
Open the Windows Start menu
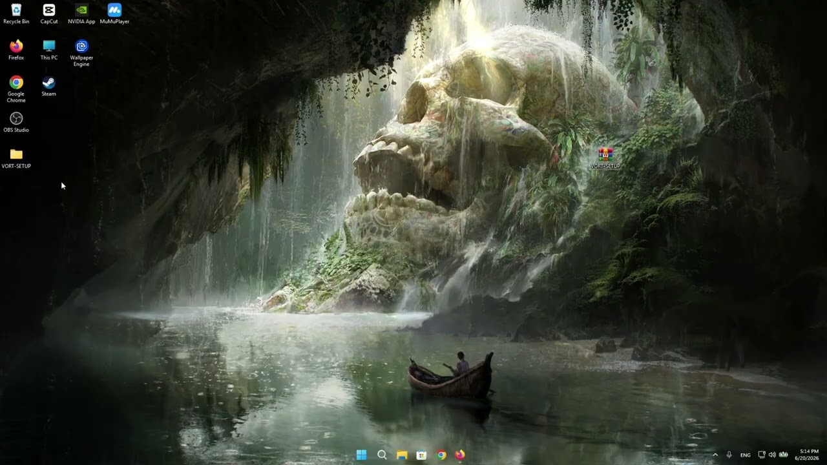pyautogui.click(x=361, y=455)
